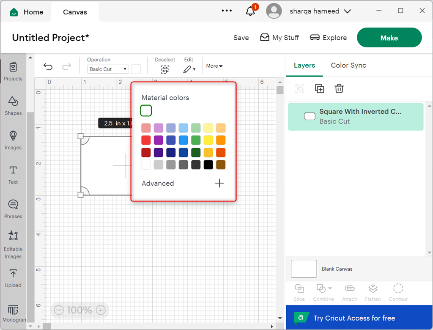
Task: Click the canvas vertical scrollbar thumb
Action: (280, 90)
